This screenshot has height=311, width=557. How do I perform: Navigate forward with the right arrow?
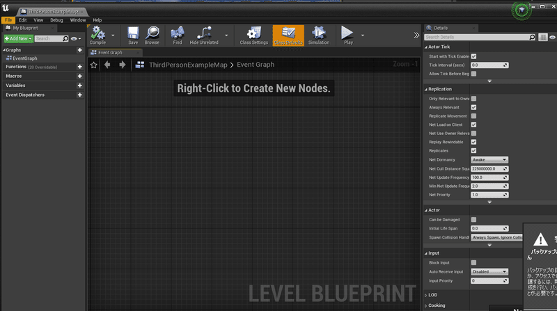[123, 65]
